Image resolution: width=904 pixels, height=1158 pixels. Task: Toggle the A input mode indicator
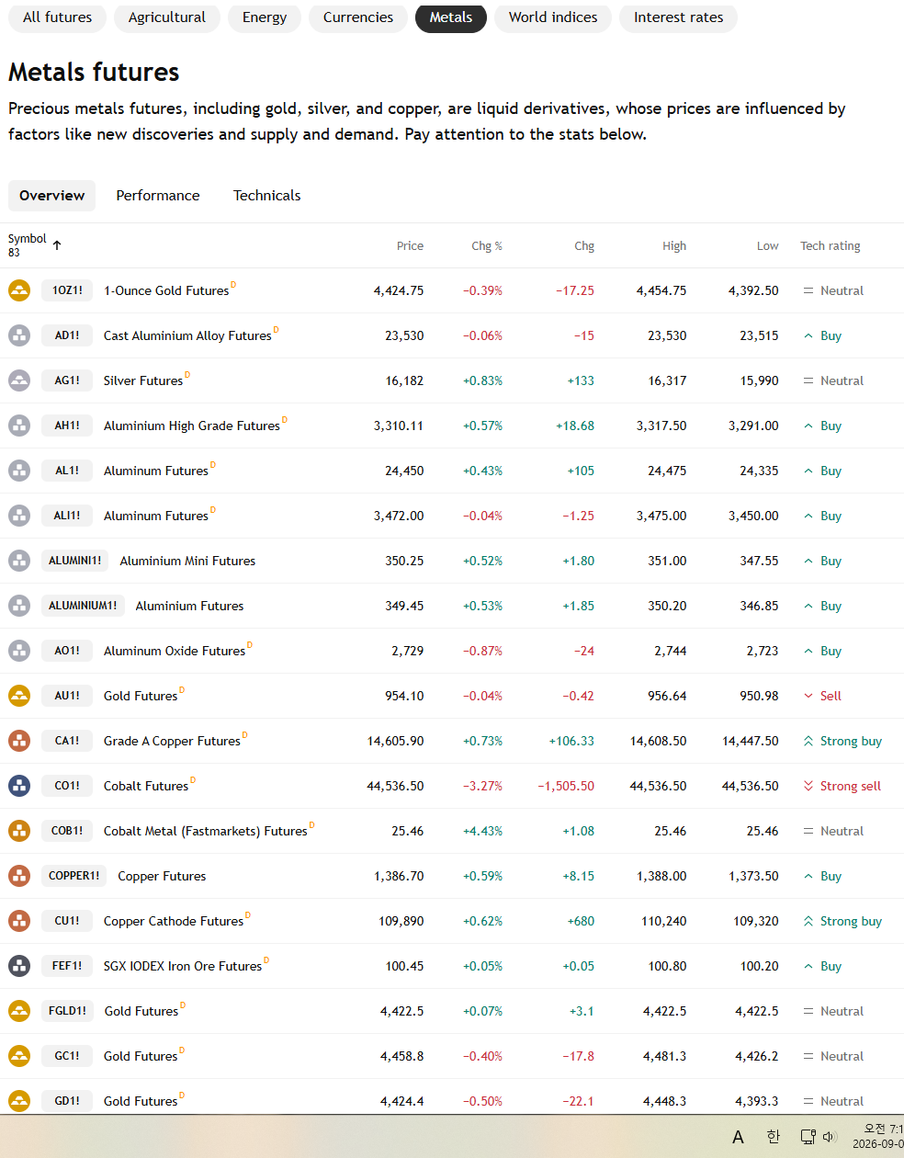[738, 1138]
